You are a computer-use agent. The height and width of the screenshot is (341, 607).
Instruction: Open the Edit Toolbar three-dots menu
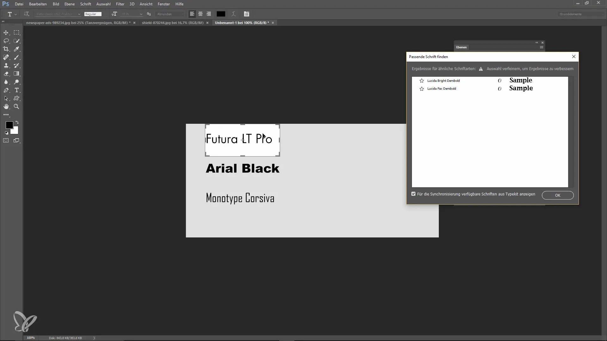click(6, 115)
